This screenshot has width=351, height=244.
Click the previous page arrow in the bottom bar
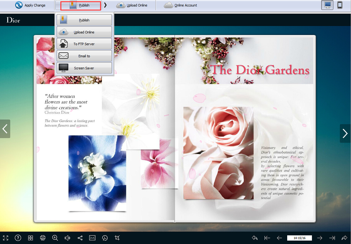[279, 238]
